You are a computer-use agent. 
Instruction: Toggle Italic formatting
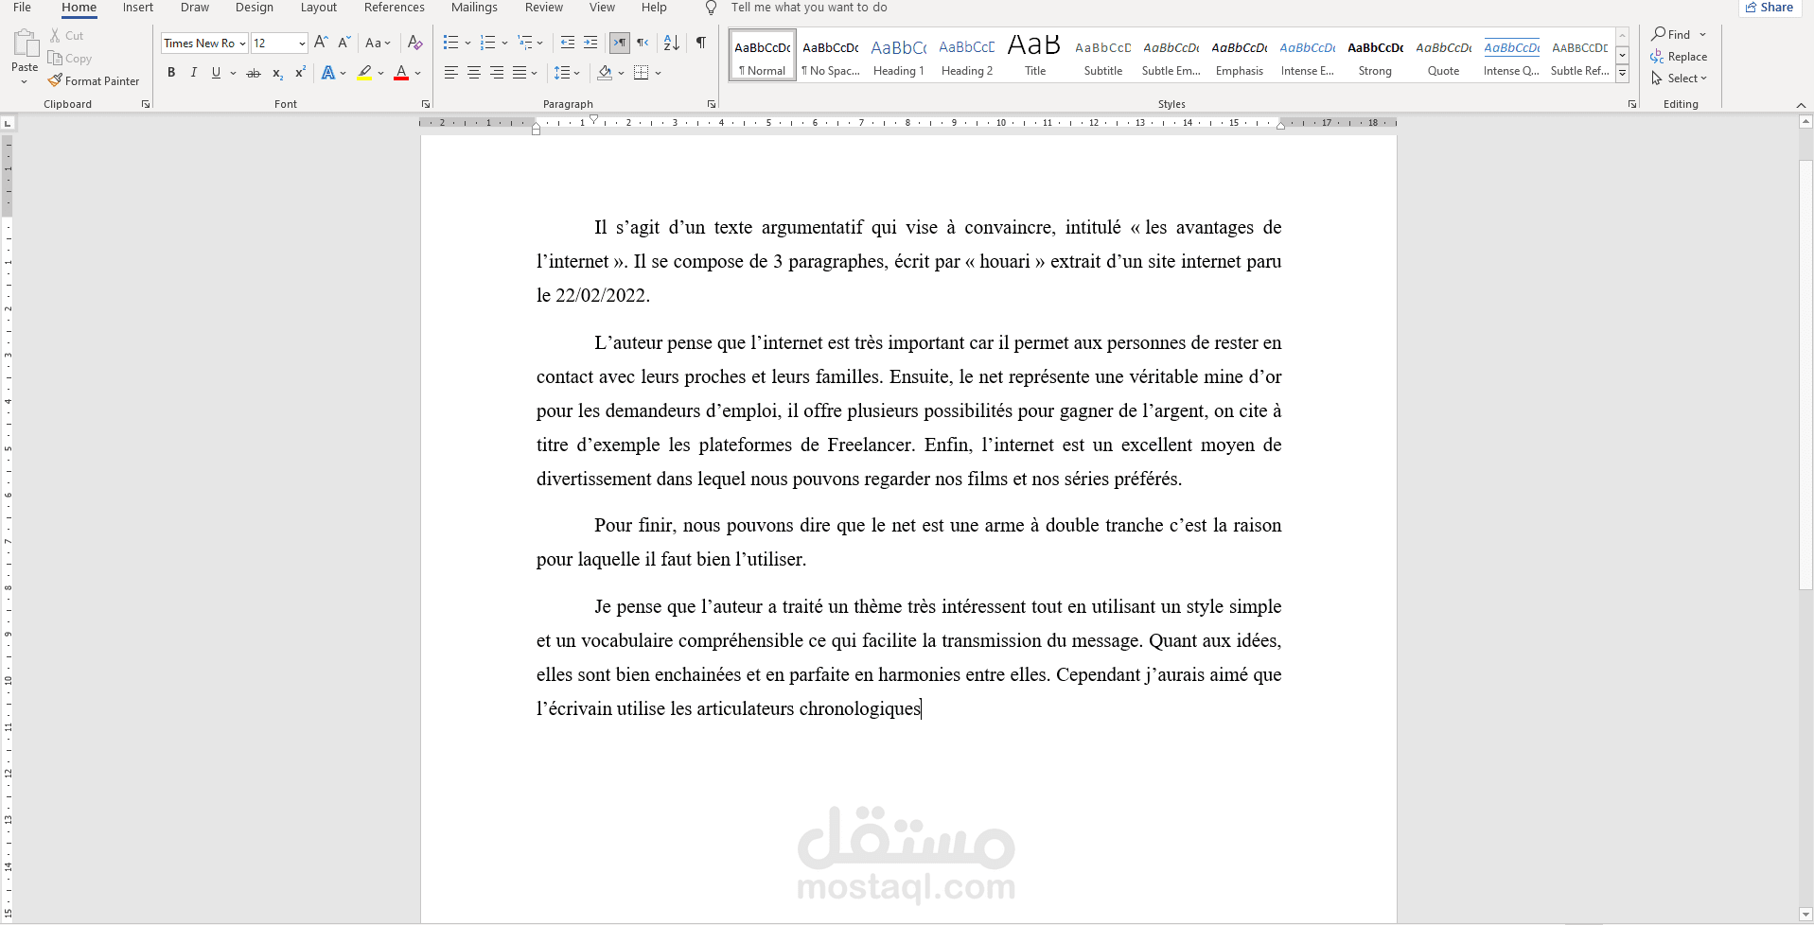click(194, 73)
